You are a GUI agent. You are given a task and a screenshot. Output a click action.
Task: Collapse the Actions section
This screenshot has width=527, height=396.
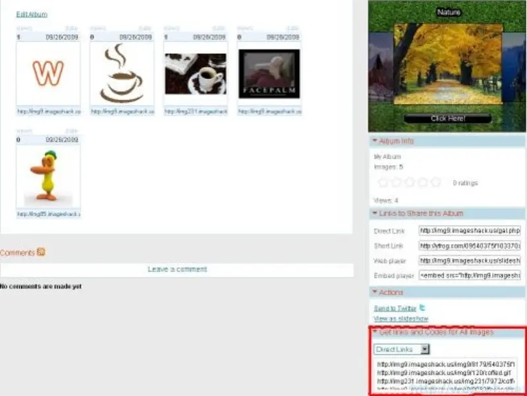pyautogui.click(x=375, y=292)
